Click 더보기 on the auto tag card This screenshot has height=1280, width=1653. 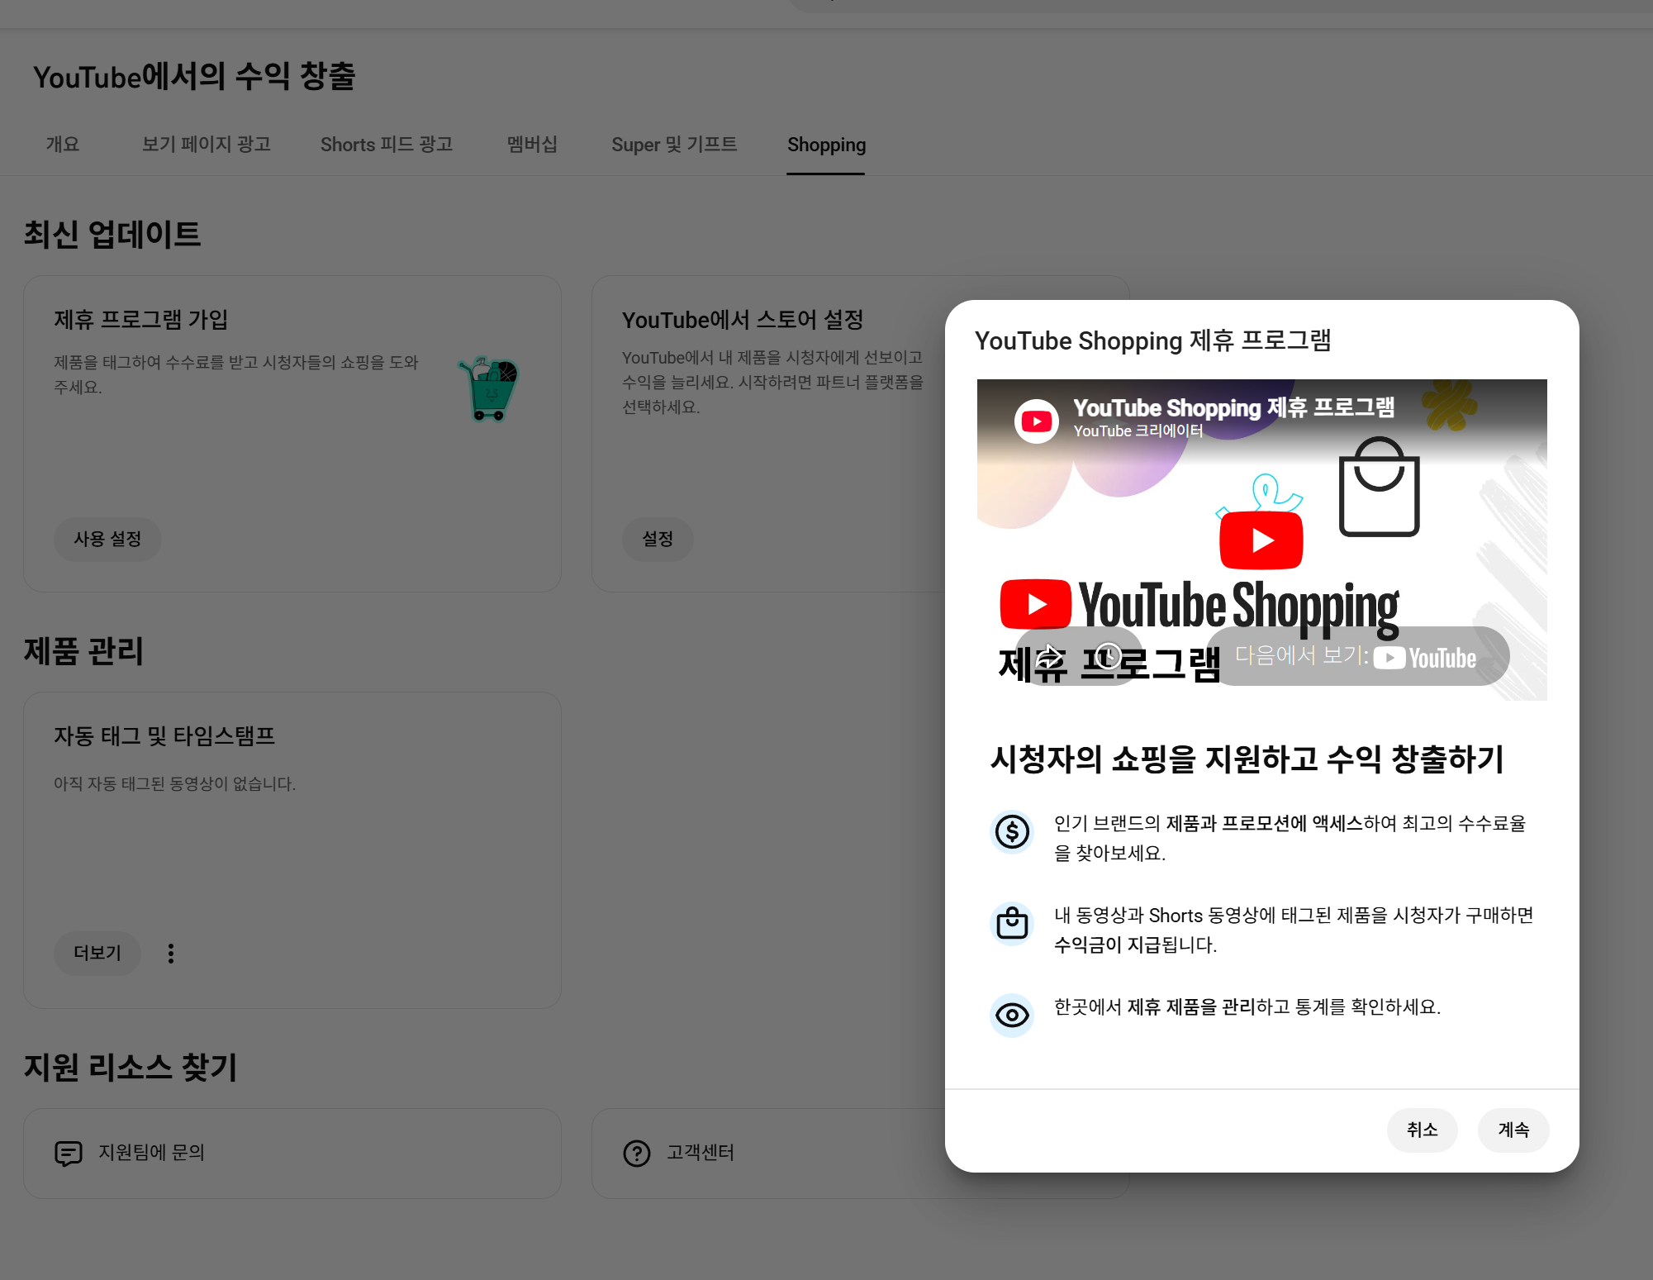click(97, 954)
